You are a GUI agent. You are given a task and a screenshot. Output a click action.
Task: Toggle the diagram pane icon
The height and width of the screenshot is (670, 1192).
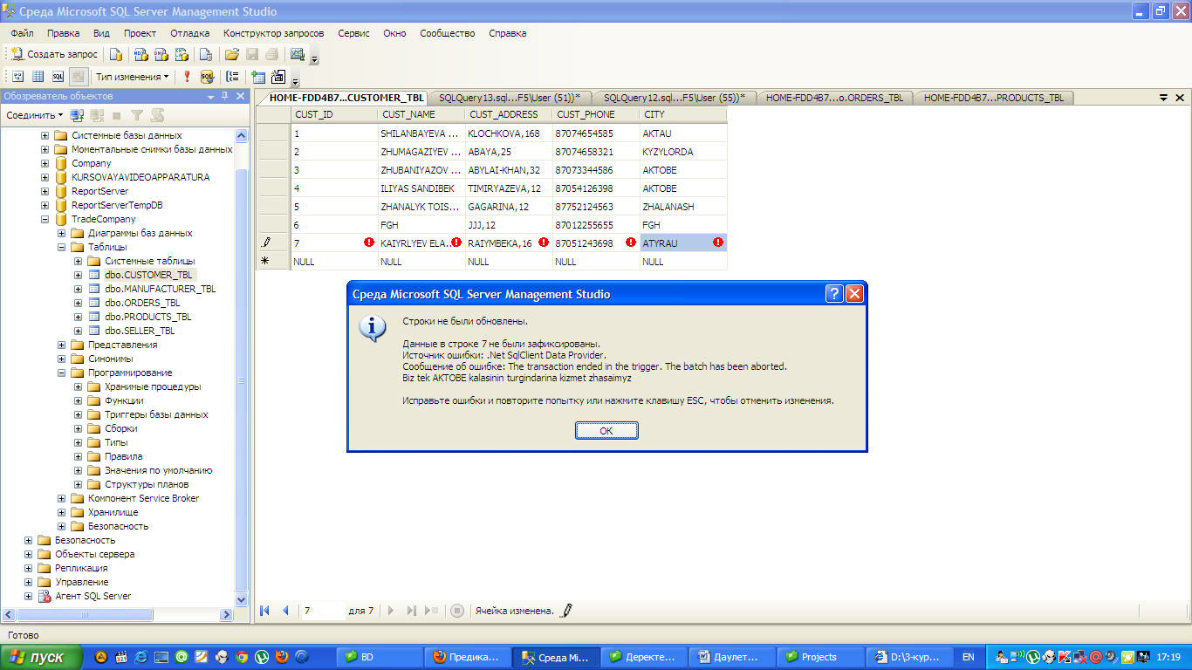click(17, 77)
